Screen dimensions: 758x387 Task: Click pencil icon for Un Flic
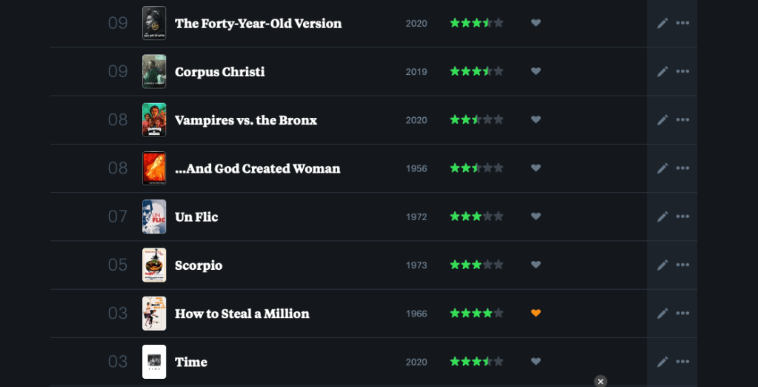pyautogui.click(x=662, y=216)
